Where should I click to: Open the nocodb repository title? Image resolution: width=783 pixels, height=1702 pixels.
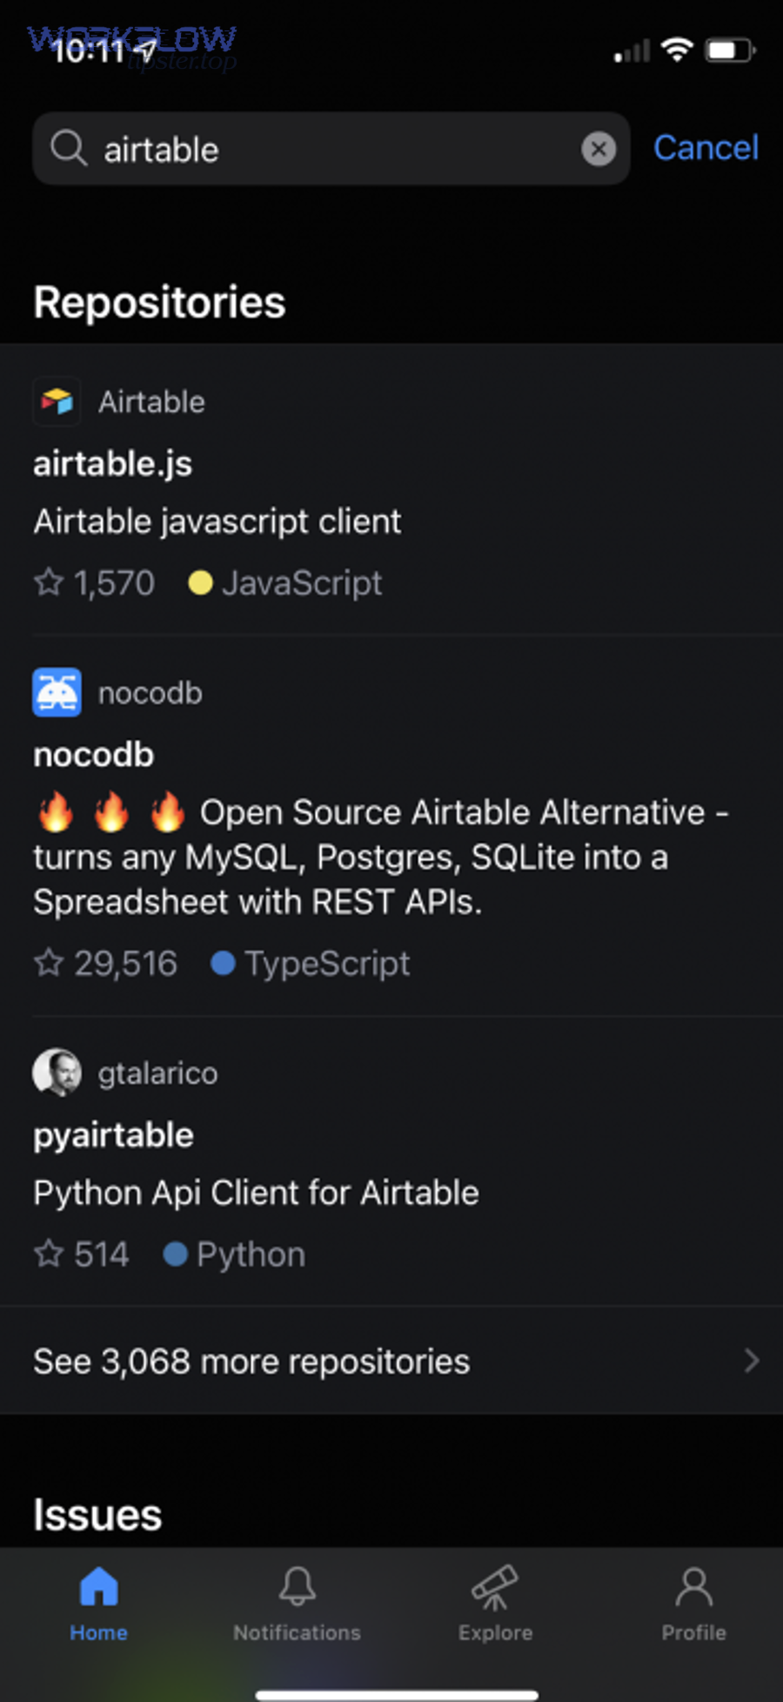click(94, 755)
